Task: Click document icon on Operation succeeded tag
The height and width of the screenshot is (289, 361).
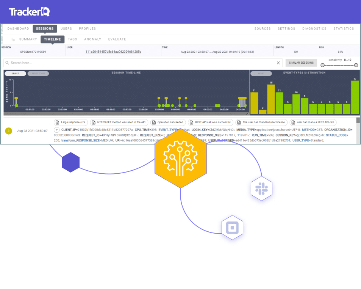Action: 154,123
